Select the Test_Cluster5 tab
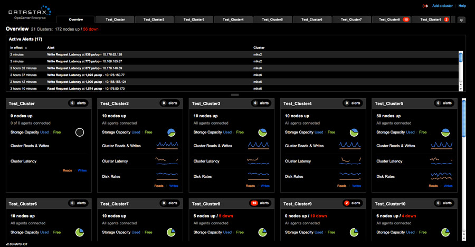Screen dimensions: 475x247 (x=272, y=20)
